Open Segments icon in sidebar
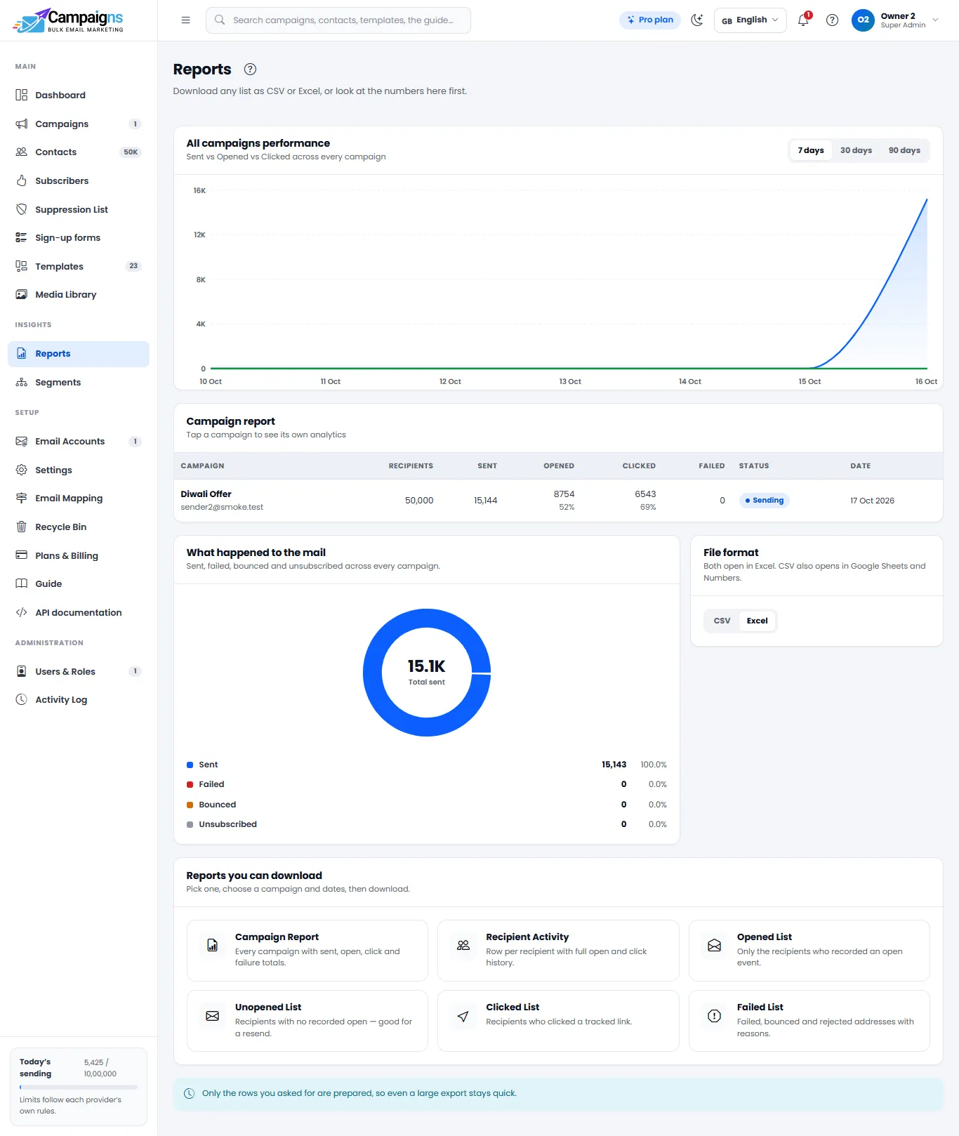The width and height of the screenshot is (959, 1136). coord(22,383)
